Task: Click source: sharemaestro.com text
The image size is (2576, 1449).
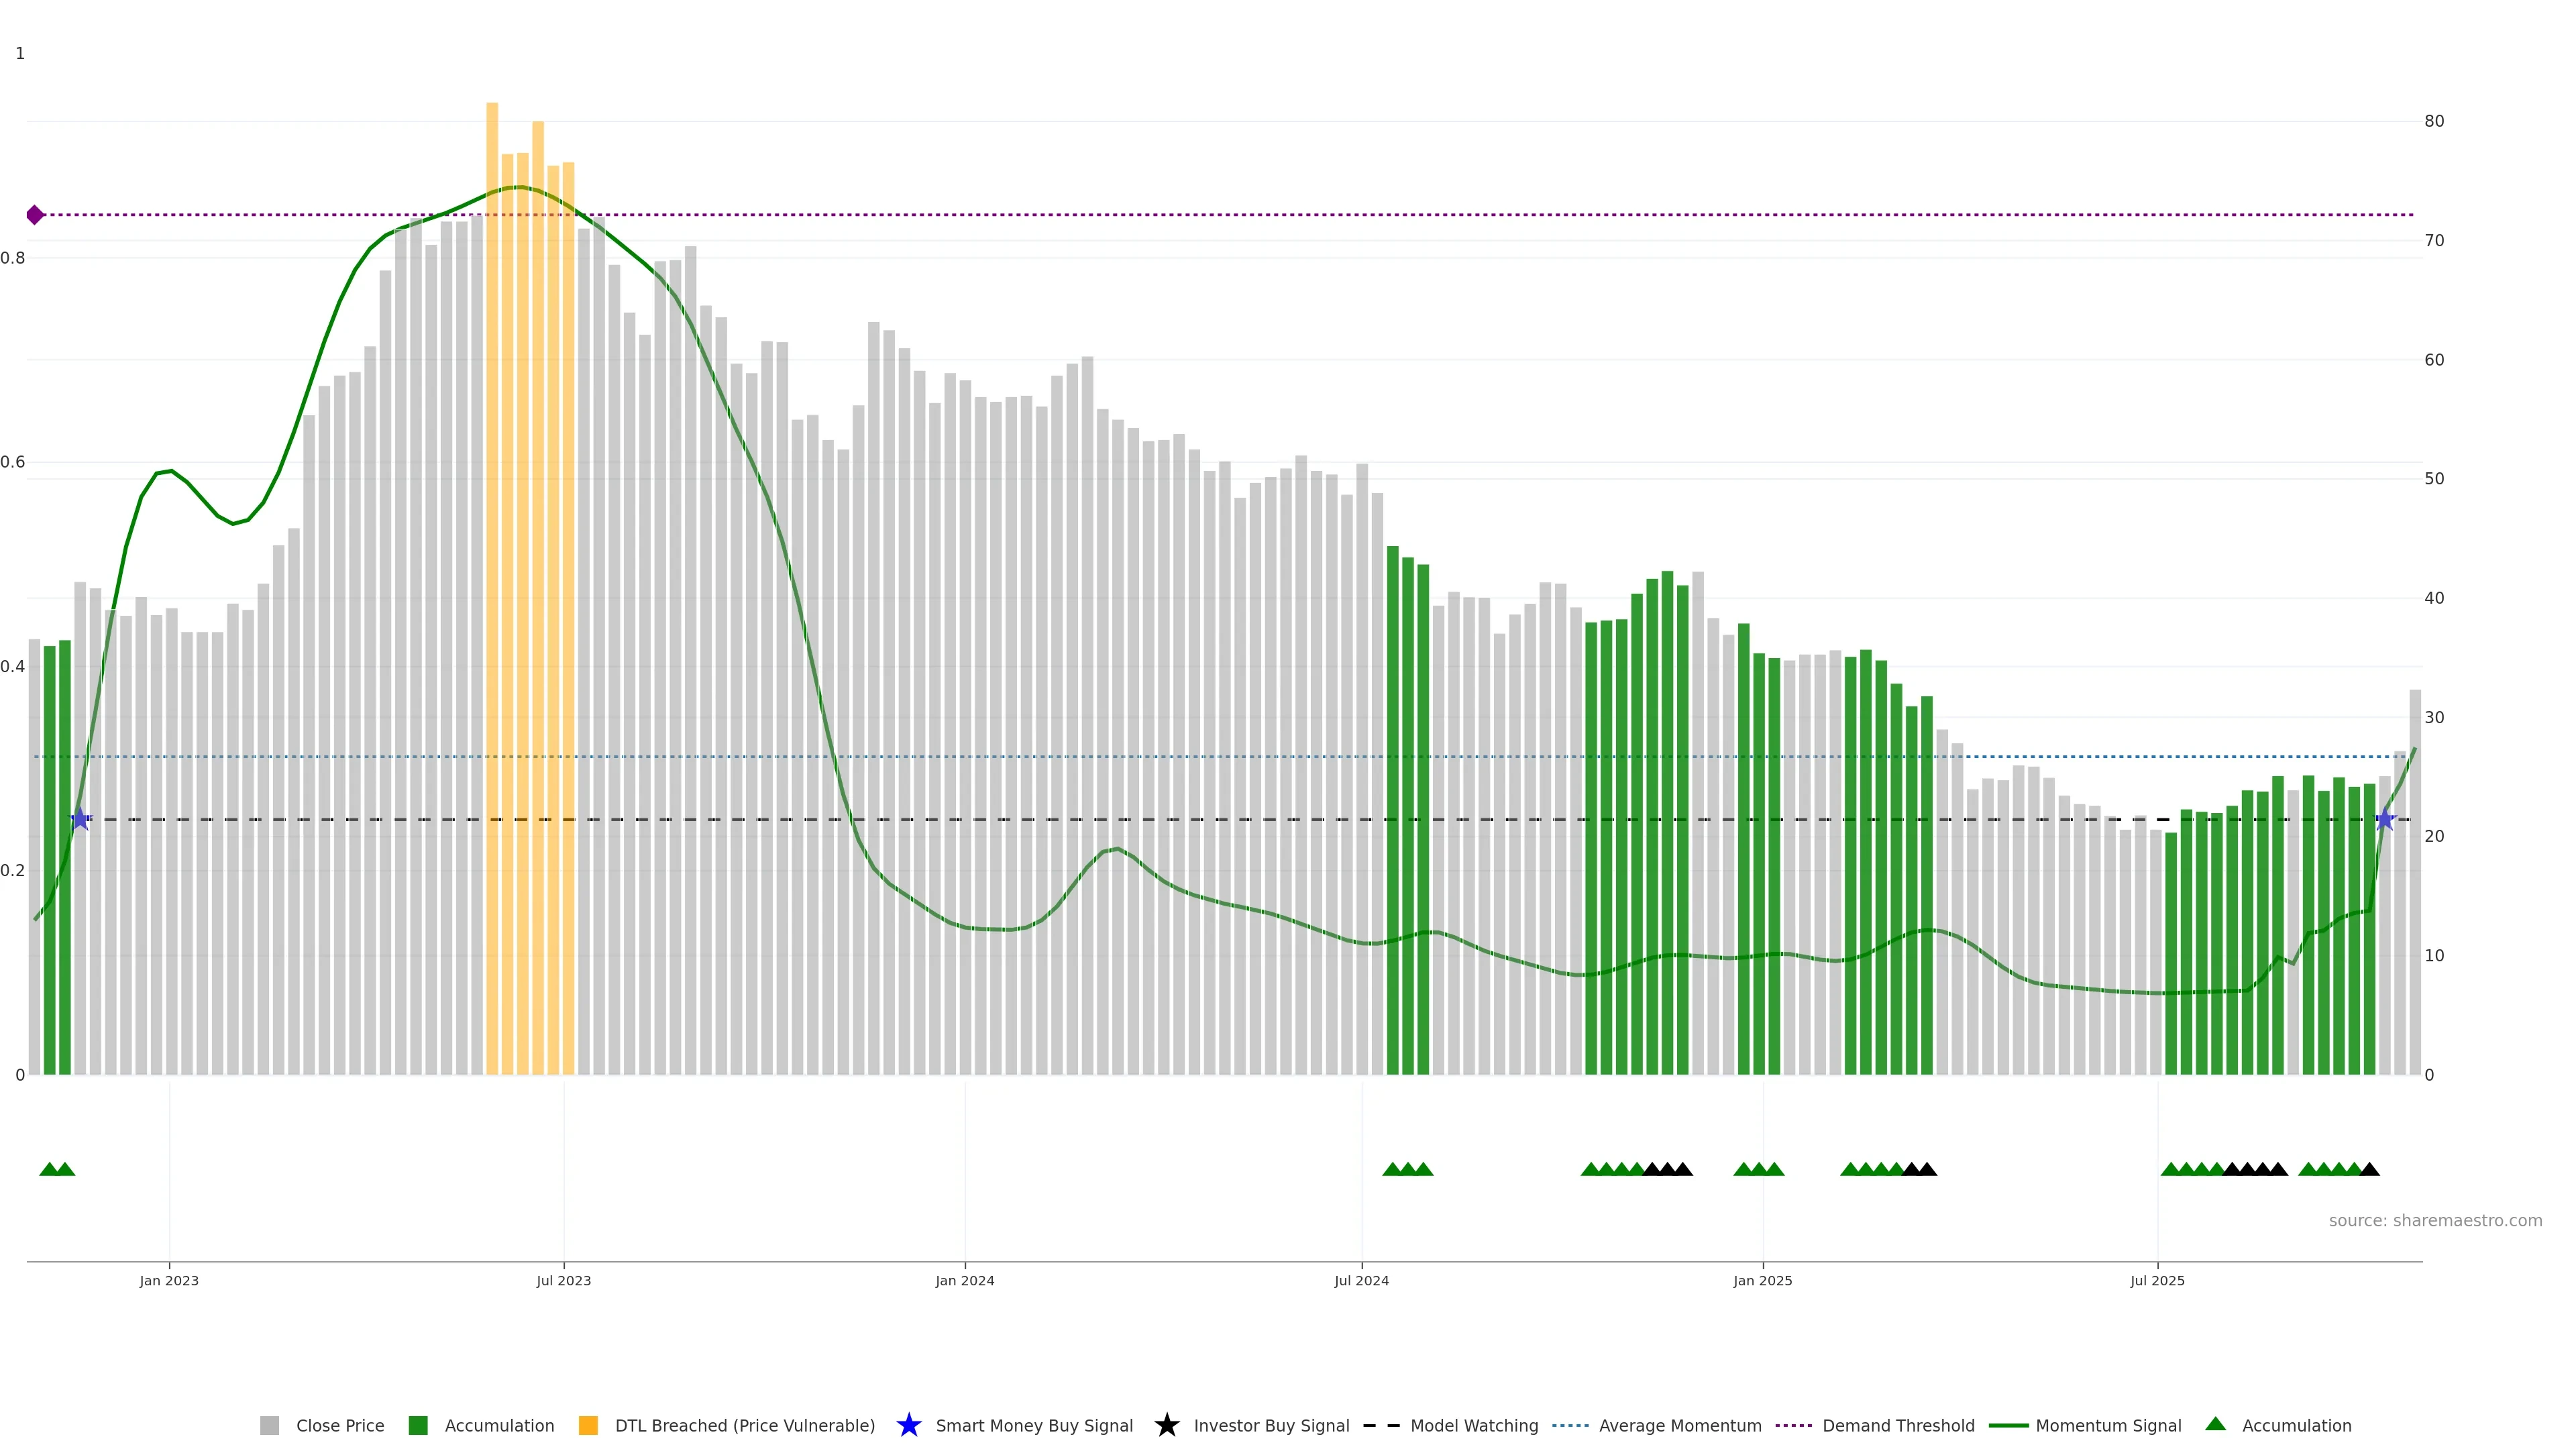Action: pyautogui.click(x=2435, y=1221)
